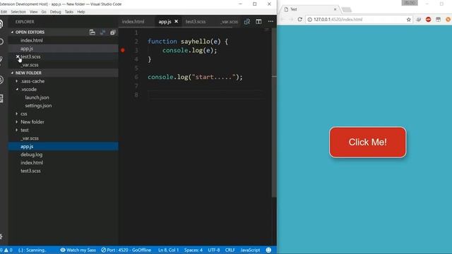The image size is (452, 254).
Task: Toggle the breakpoint on line 3
Action: coord(123,50)
